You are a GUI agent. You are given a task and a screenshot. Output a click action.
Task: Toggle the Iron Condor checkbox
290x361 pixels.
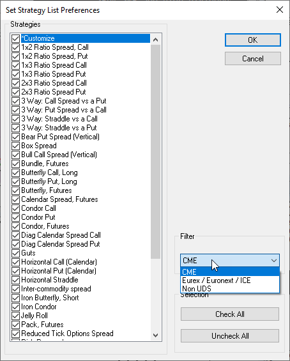(15, 307)
